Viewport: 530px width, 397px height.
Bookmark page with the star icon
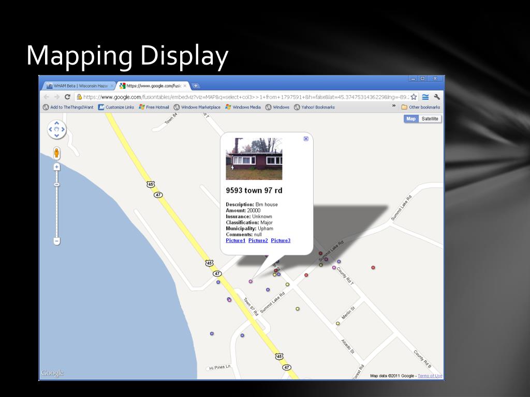414,97
